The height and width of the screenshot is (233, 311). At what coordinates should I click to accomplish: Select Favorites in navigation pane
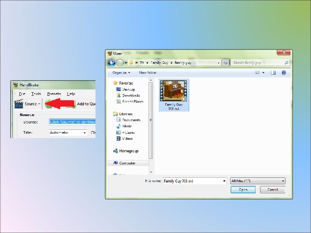(123, 83)
